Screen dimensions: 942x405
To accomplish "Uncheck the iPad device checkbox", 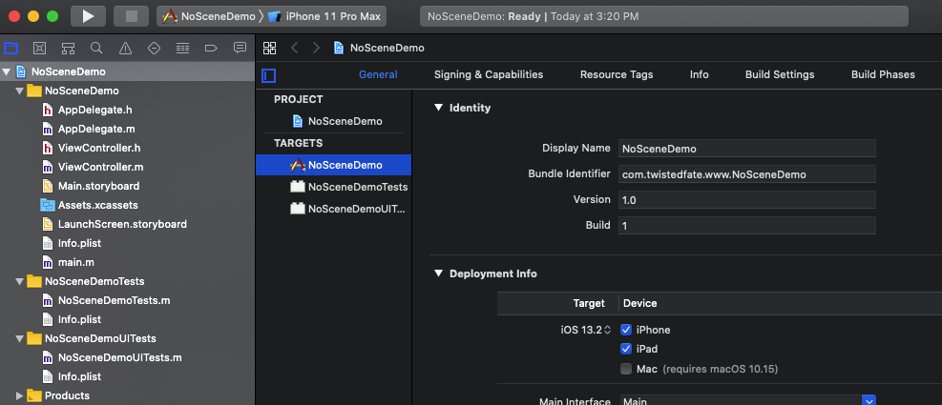I will (x=626, y=349).
